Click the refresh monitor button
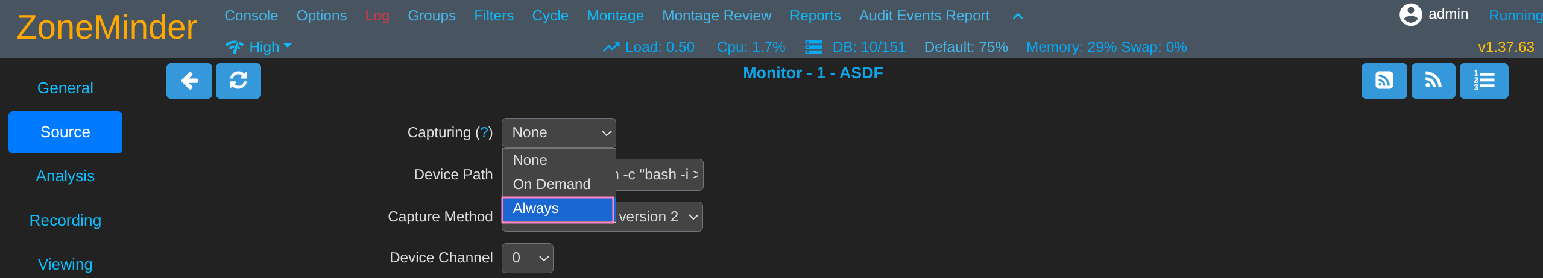This screenshot has height=278, width=1543. point(238,81)
